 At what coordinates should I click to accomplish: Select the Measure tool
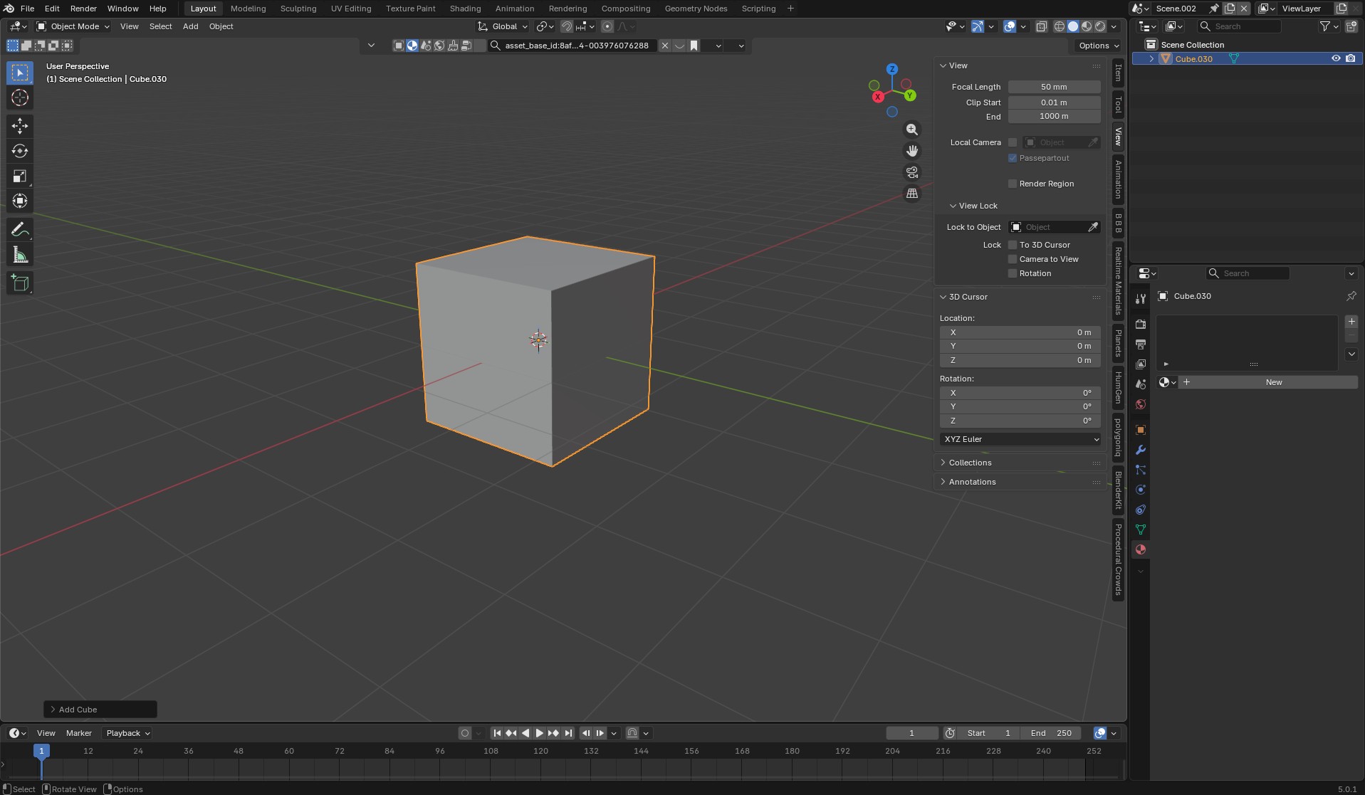pyautogui.click(x=20, y=256)
